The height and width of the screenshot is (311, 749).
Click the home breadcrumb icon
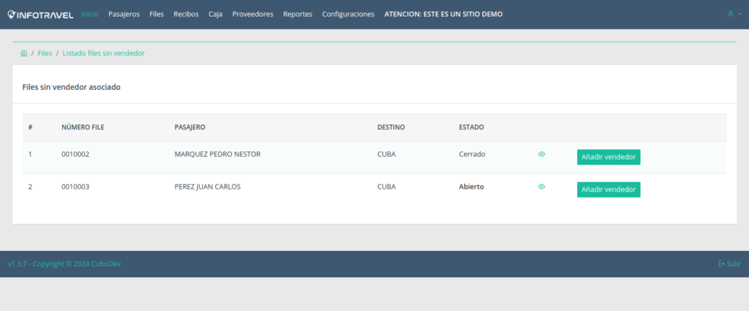point(23,53)
